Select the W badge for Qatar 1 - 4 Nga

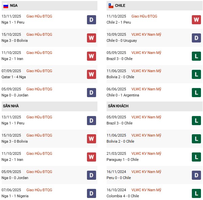[91, 74]
